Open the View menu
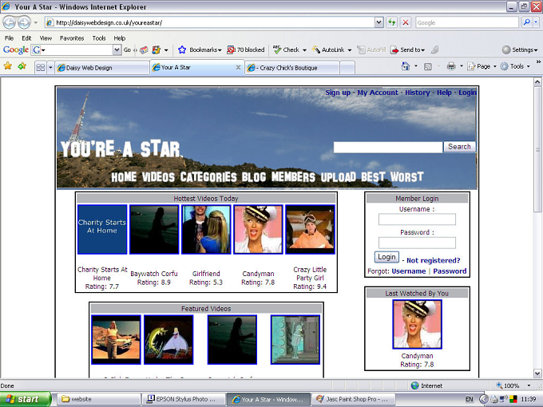This screenshot has width=543, height=407. pos(46,38)
